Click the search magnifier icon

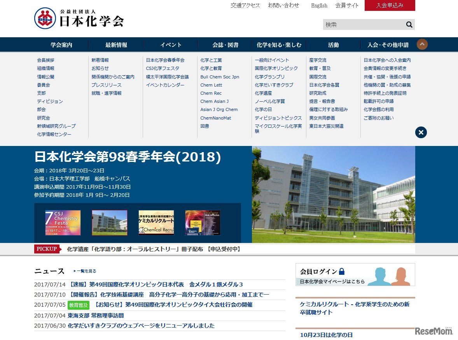click(x=409, y=24)
